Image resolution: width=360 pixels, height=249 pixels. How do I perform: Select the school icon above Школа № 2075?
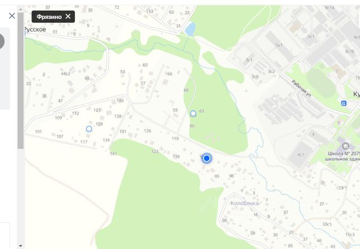[345, 146]
